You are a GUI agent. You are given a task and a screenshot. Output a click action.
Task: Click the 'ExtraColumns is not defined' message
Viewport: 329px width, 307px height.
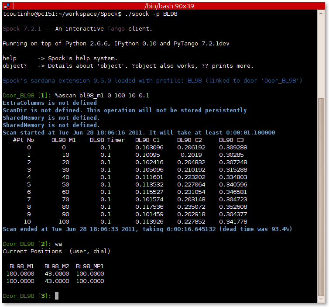(50, 103)
